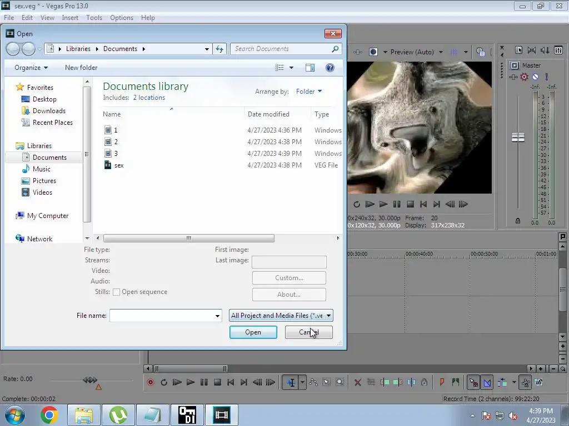This screenshot has height=426, width=569.
Task: Create a New folder
Action: pyautogui.click(x=81, y=68)
